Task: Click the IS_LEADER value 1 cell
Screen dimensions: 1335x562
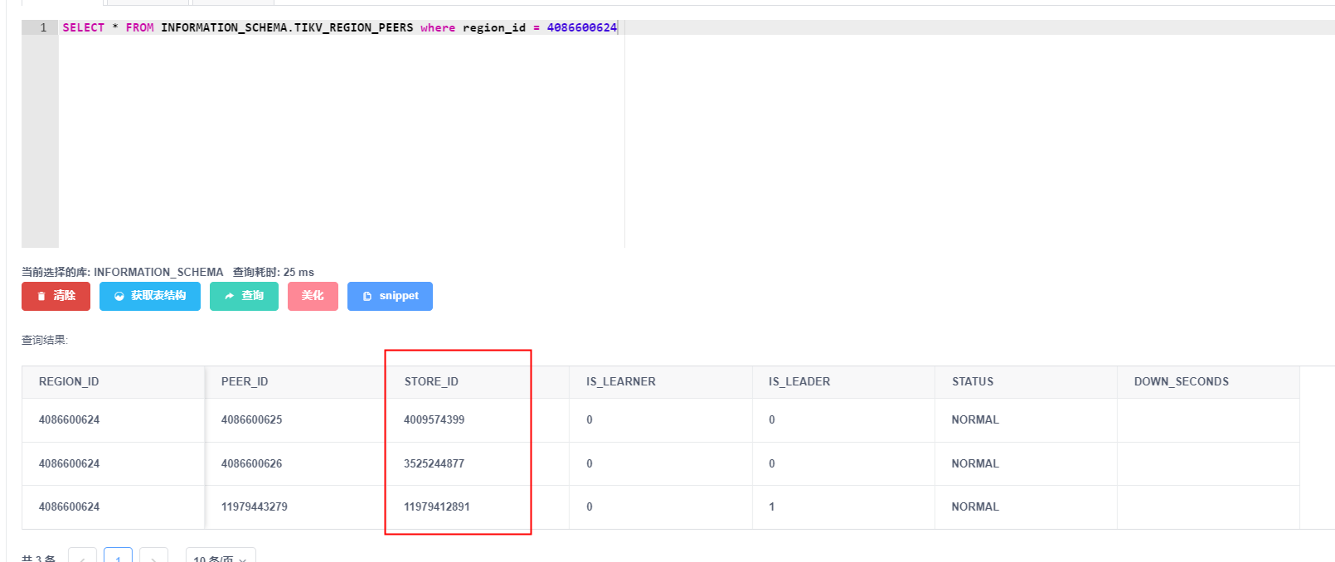Action: pos(772,507)
